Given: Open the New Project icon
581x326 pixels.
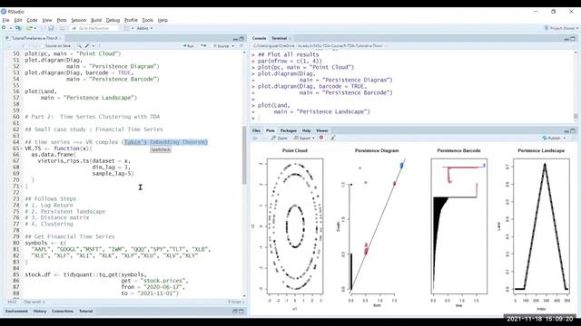Looking at the screenshot, I should pyautogui.click(x=18, y=28).
